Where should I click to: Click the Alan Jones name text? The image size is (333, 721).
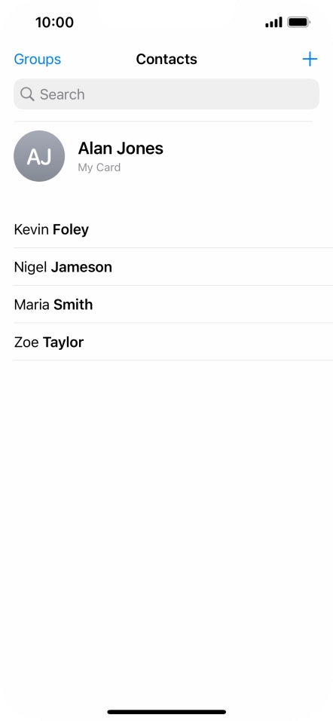[x=121, y=148]
